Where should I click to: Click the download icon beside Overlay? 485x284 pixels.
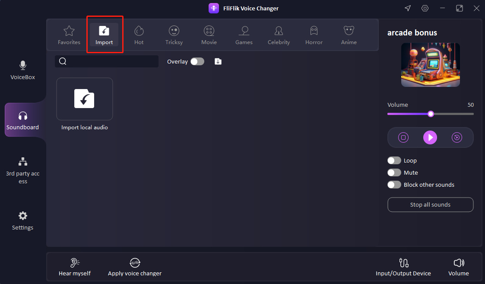(x=218, y=61)
